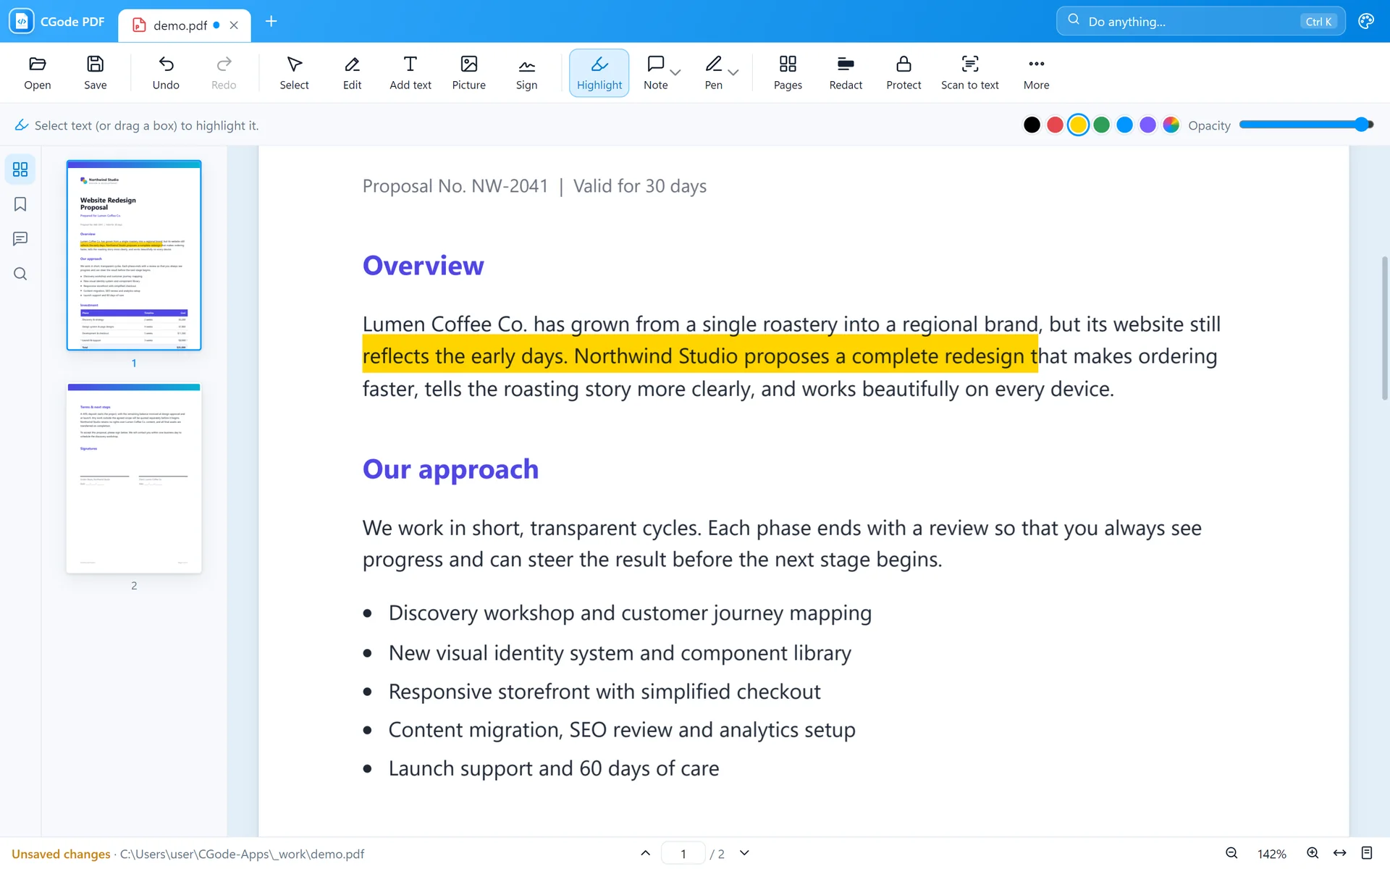Zoom out with the minus magnifier
Image resolution: width=1390 pixels, height=869 pixels.
[1231, 853]
